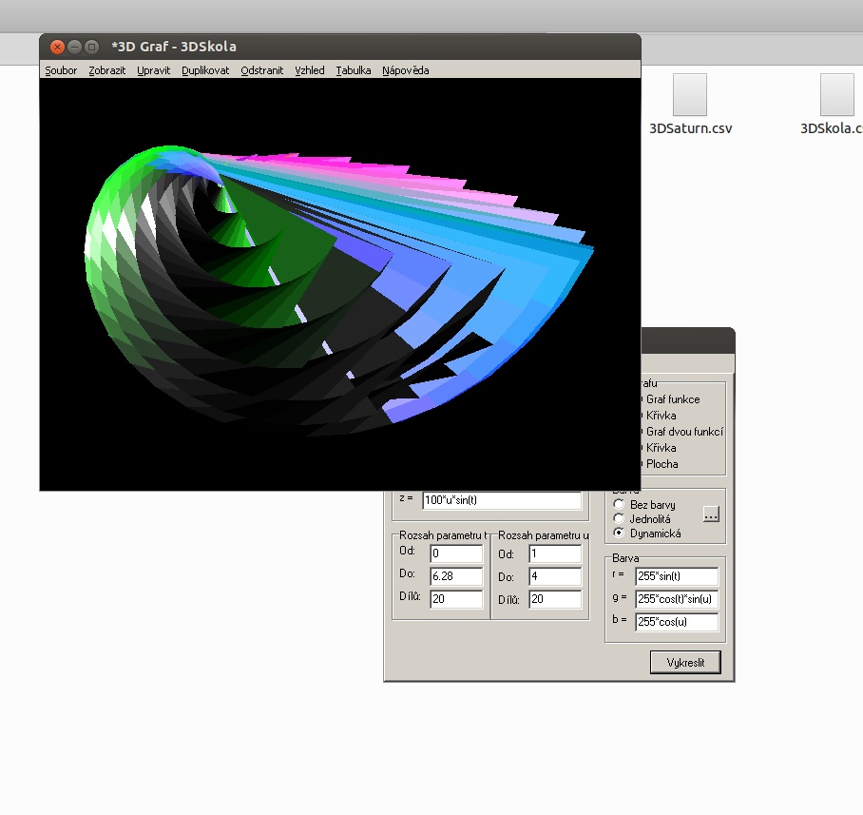Close the 3D Graf window
Image resolution: width=863 pixels, height=815 pixels.
(57, 47)
